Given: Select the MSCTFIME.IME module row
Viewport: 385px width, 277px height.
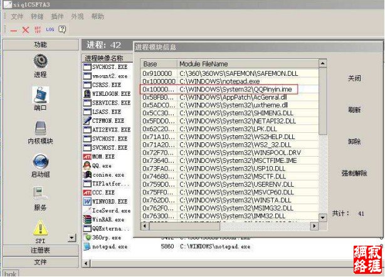Looking at the screenshot, I should point(229,160).
